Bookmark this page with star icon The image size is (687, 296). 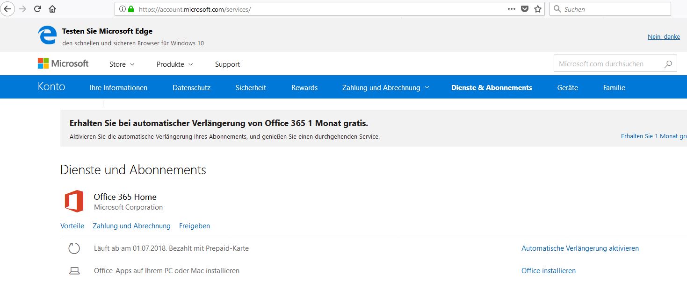(538, 9)
